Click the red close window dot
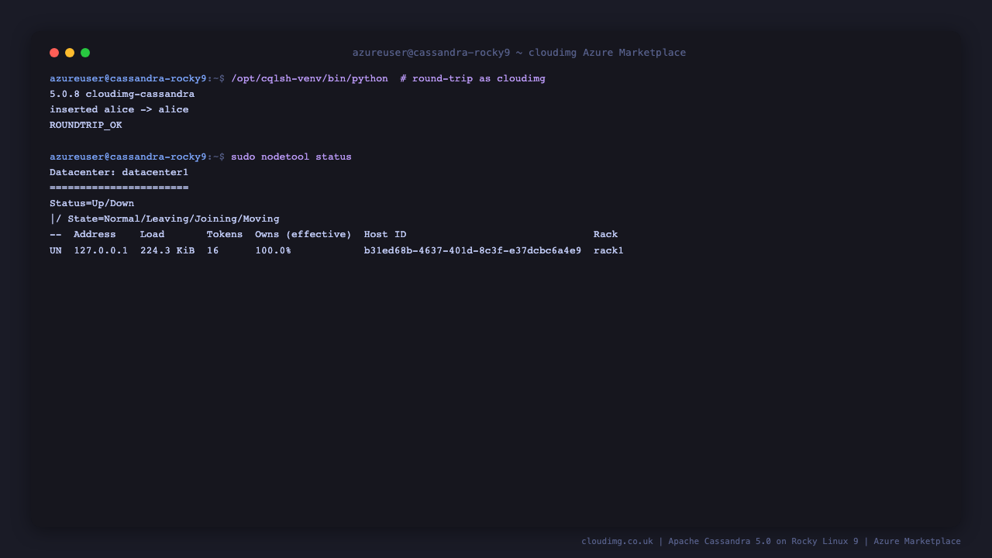Viewport: 992px width, 558px height. pyautogui.click(x=54, y=53)
